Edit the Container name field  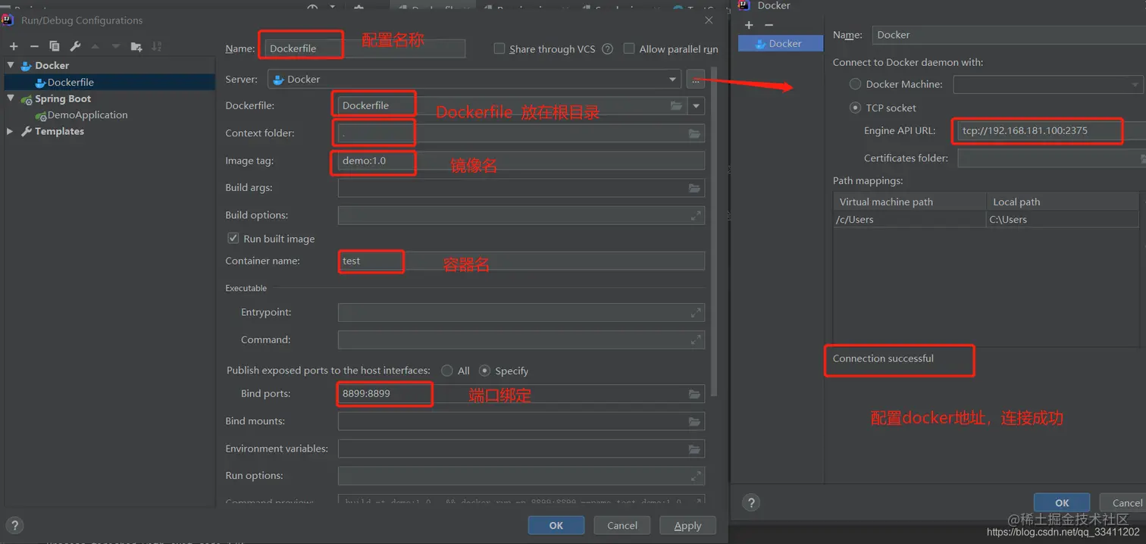point(521,261)
